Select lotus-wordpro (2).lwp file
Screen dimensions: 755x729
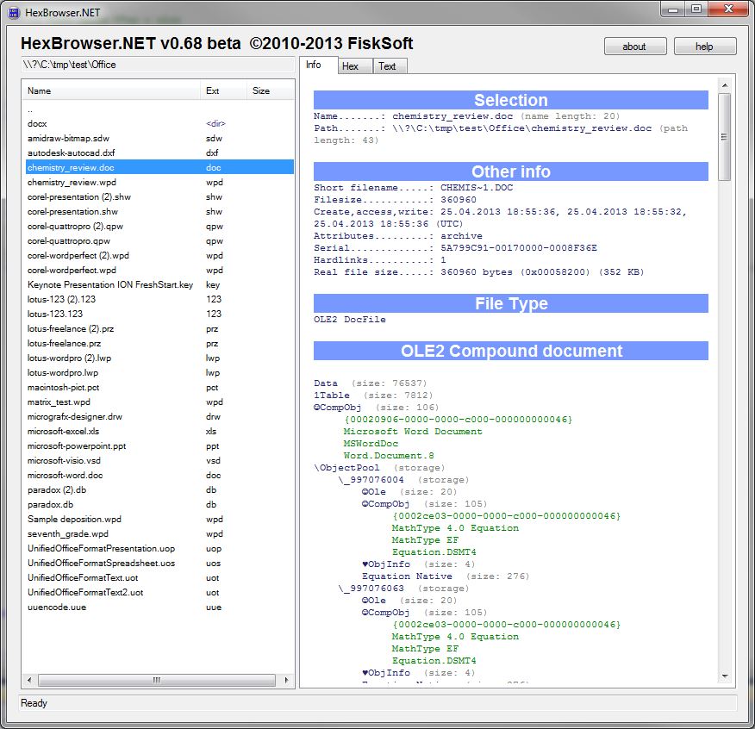pyautogui.click(x=159, y=358)
